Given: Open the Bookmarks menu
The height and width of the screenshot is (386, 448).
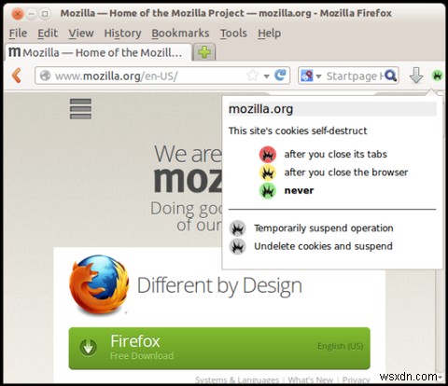Looking at the screenshot, I should pyautogui.click(x=180, y=34).
